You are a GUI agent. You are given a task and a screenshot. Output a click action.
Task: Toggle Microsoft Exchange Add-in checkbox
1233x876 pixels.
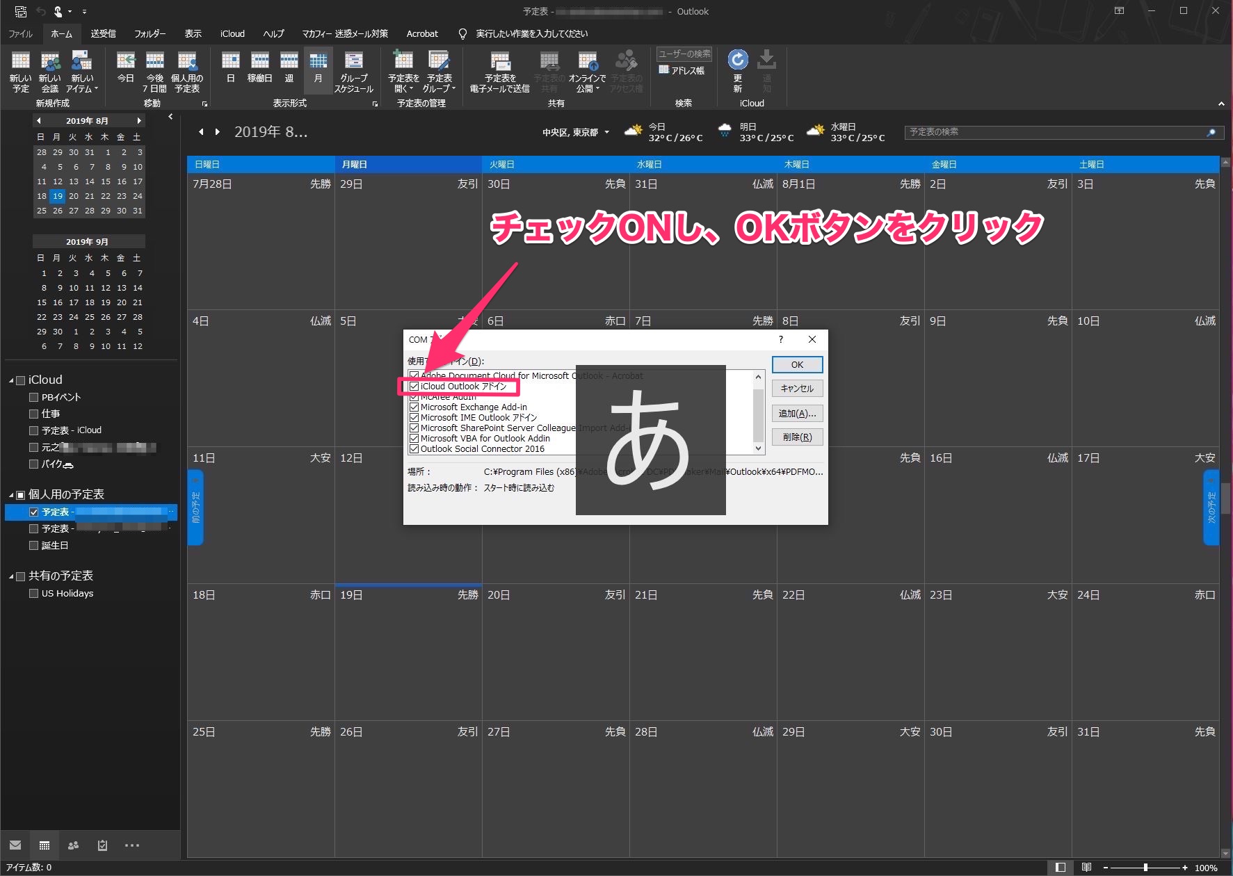pyautogui.click(x=414, y=407)
